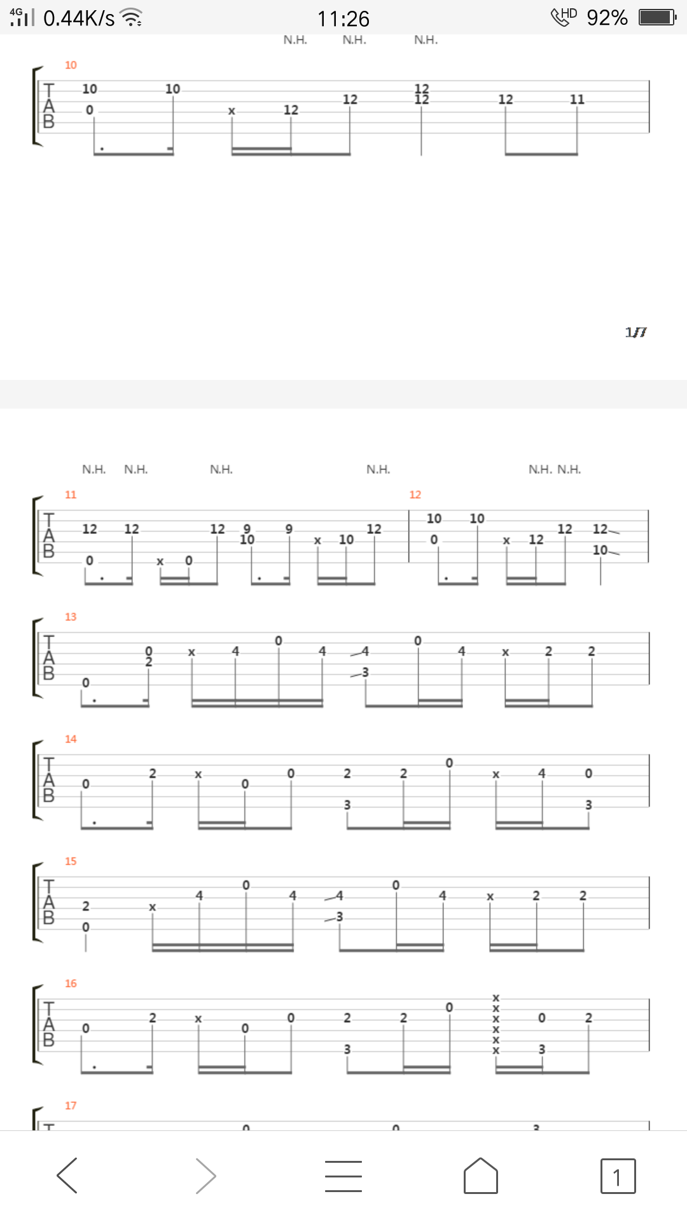This screenshot has width=687, height=1222.
Task: Tap measure number 12
Action: click(415, 495)
